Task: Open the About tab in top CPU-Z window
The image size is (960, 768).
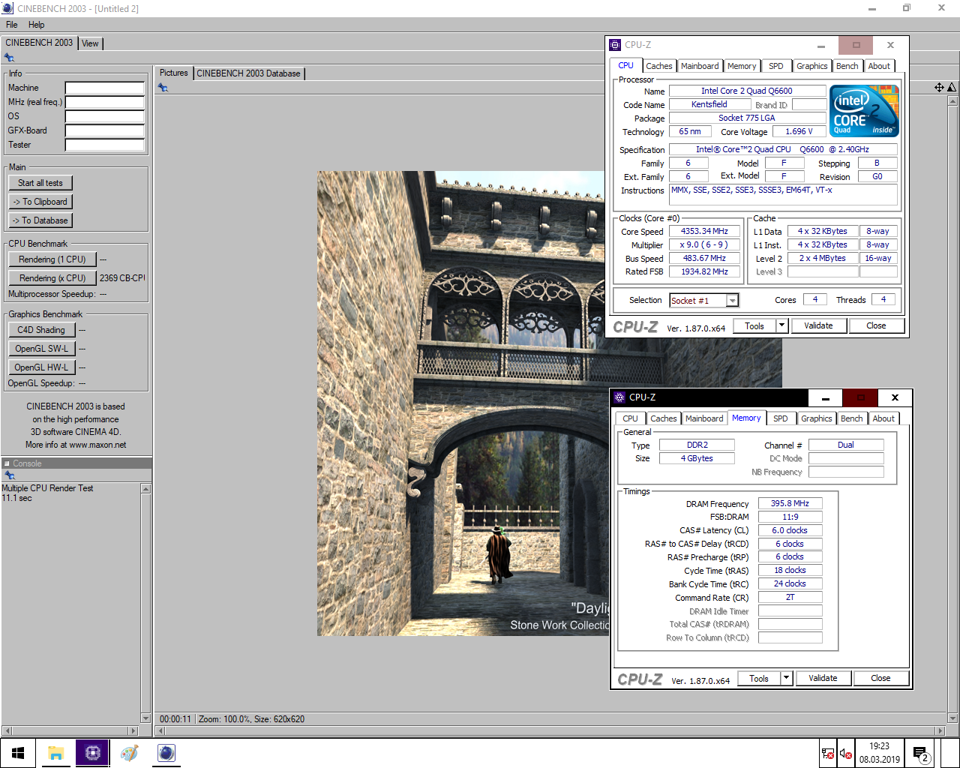Action: (879, 66)
